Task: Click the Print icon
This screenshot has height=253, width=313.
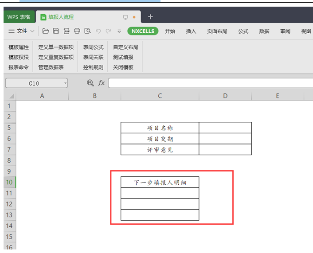Action: coord(77,31)
